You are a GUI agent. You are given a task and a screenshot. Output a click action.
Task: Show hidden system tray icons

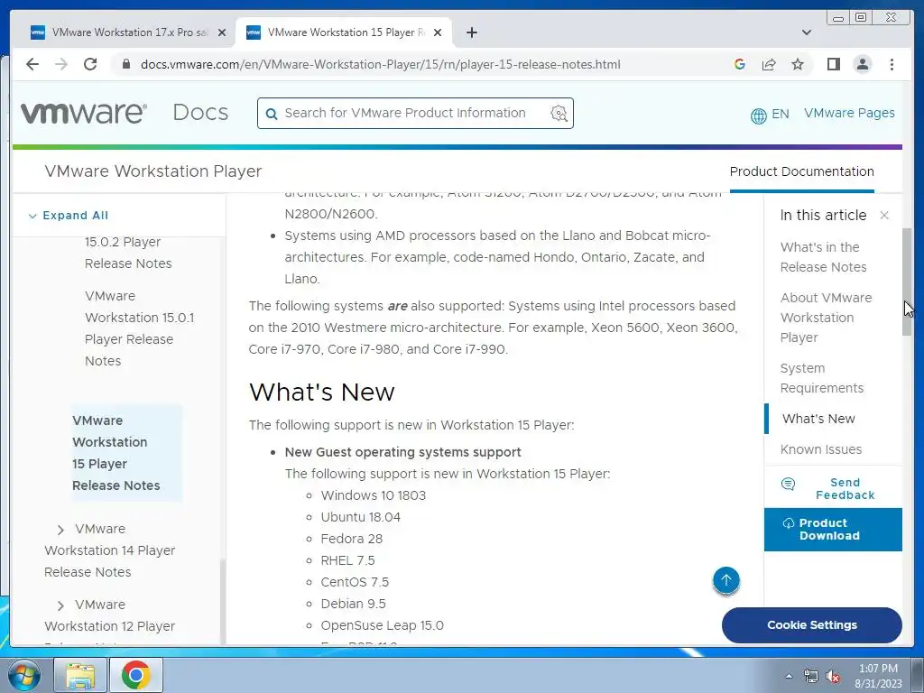tap(789, 676)
